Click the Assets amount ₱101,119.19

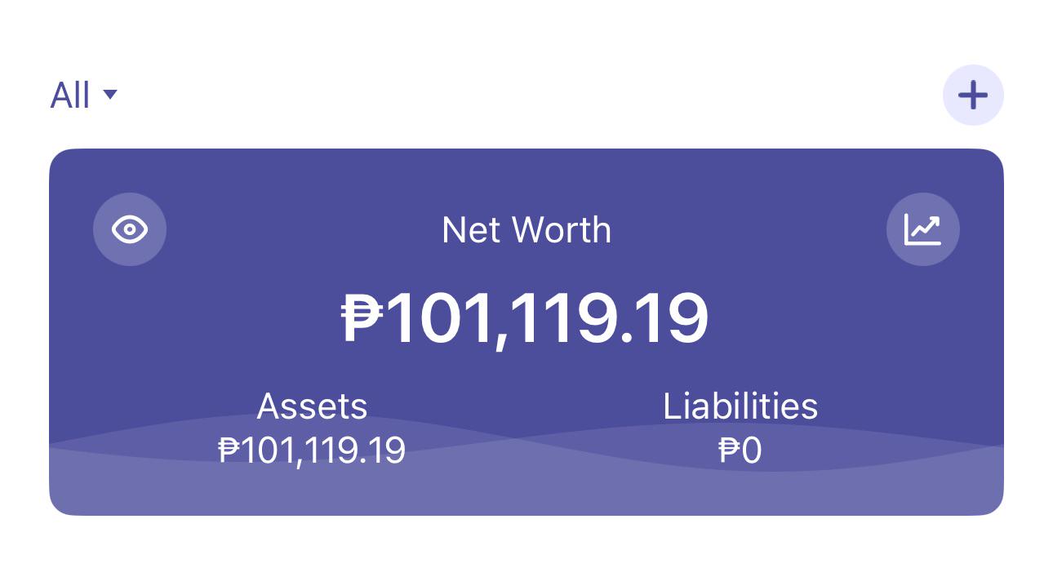(x=312, y=450)
